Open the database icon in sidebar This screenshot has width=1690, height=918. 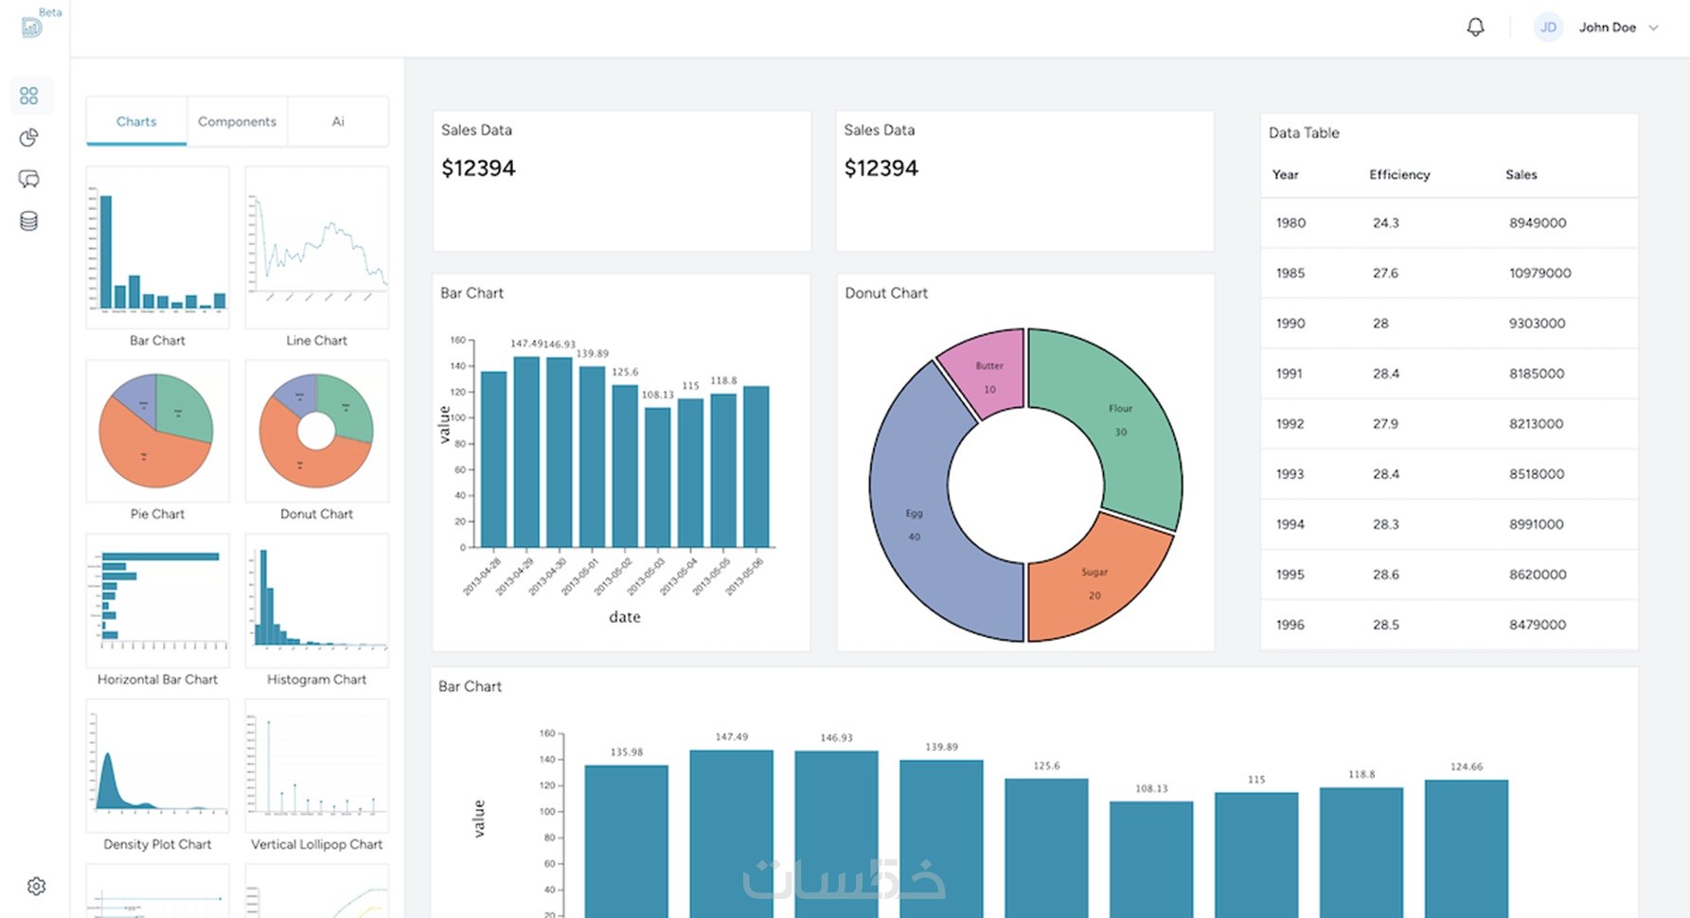click(x=29, y=221)
